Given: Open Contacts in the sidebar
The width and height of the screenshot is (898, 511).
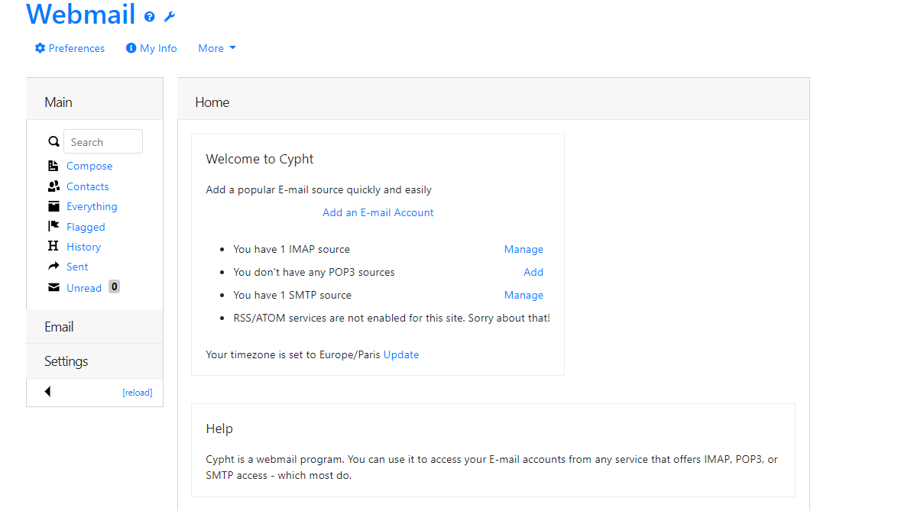Looking at the screenshot, I should click(87, 186).
